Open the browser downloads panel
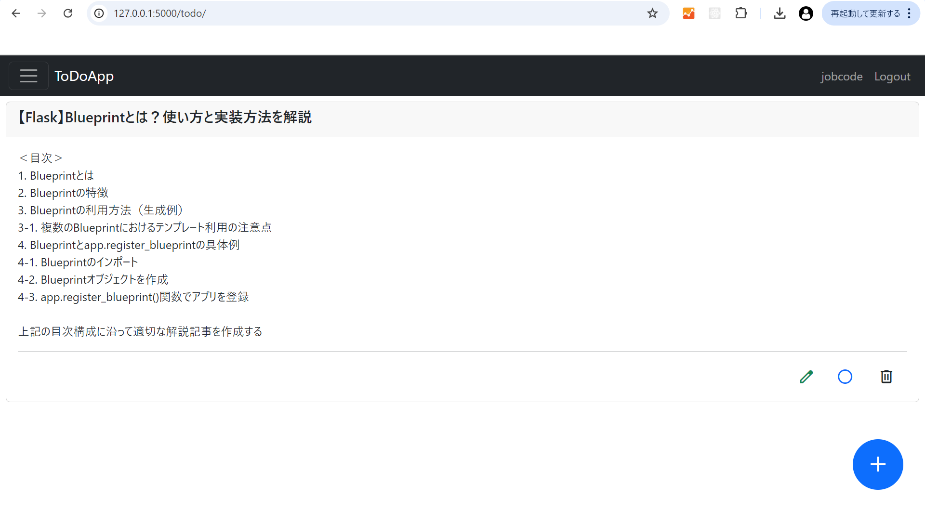Viewport: 925px width, 511px height. [780, 13]
